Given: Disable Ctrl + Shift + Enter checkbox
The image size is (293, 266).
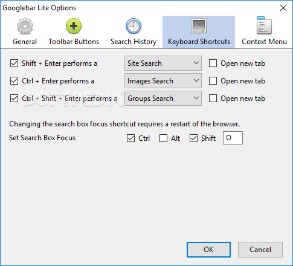Looking at the screenshot, I should click(14, 99).
